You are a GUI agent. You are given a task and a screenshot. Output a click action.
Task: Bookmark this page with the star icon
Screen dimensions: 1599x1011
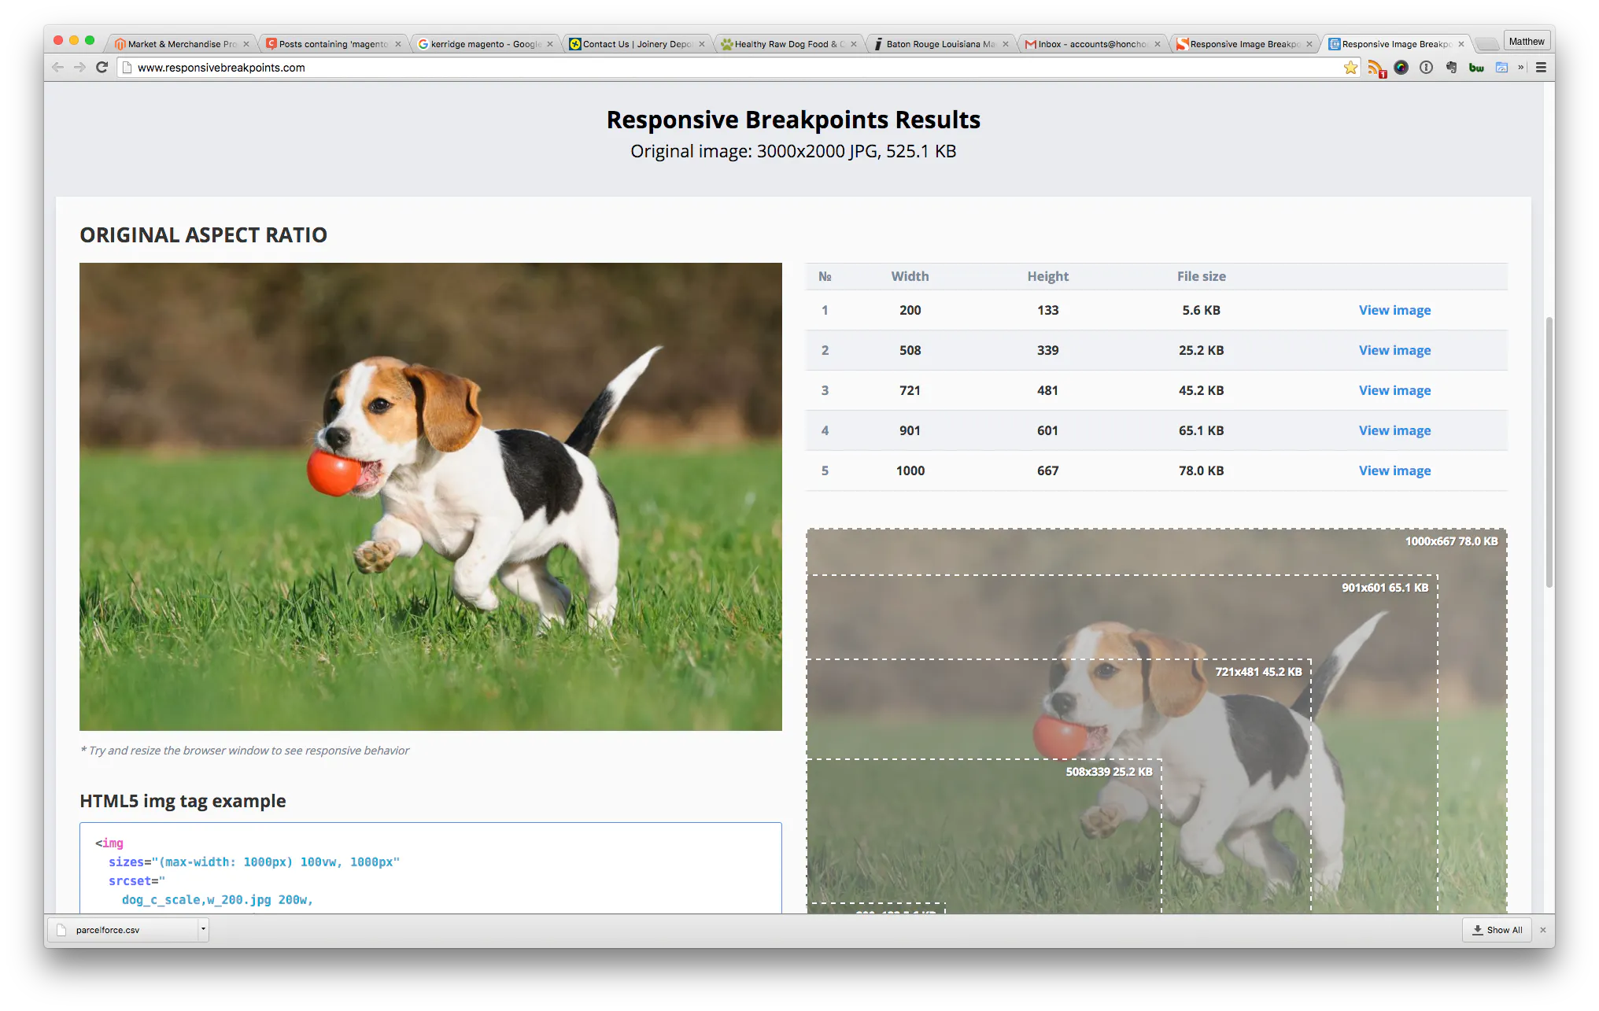[x=1350, y=68]
